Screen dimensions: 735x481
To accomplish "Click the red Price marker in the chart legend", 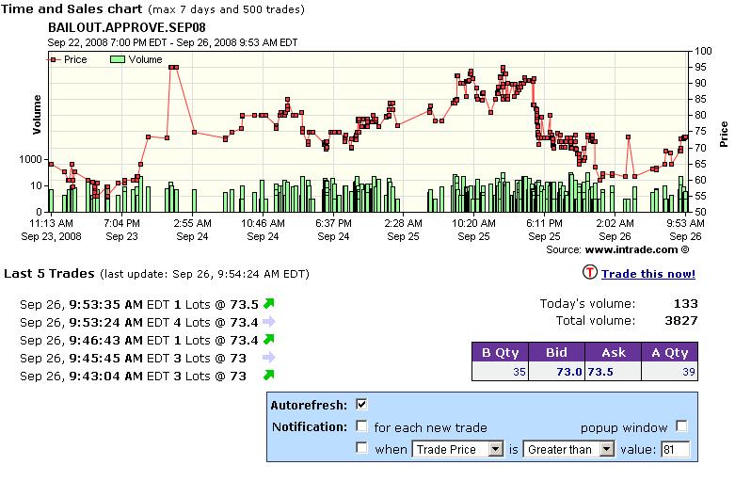I will [55, 59].
